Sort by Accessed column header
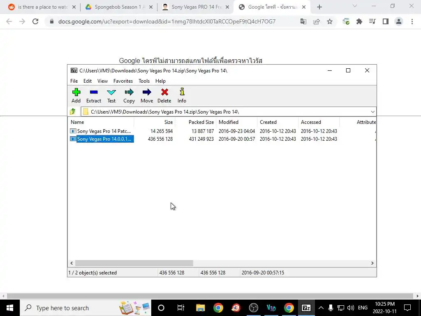This screenshot has height=316, width=421. (x=319, y=122)
